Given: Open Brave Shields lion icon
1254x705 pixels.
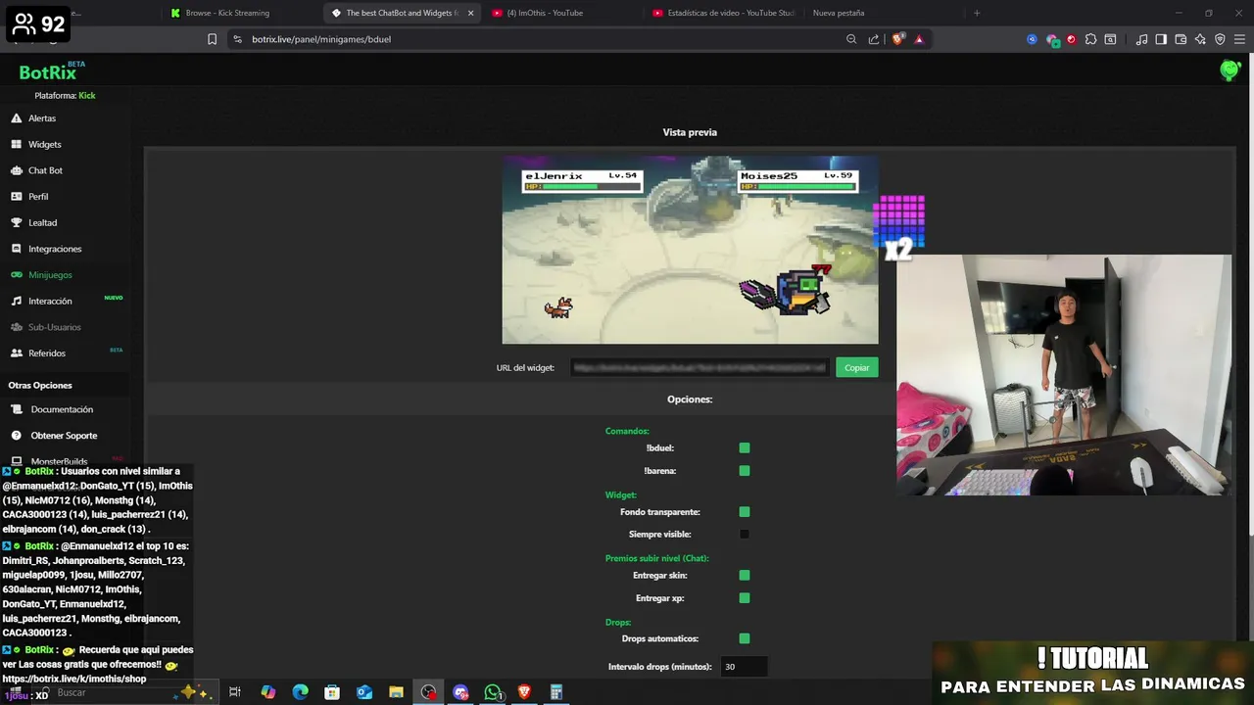Looking at the screenshot, I should pos(897,39).
